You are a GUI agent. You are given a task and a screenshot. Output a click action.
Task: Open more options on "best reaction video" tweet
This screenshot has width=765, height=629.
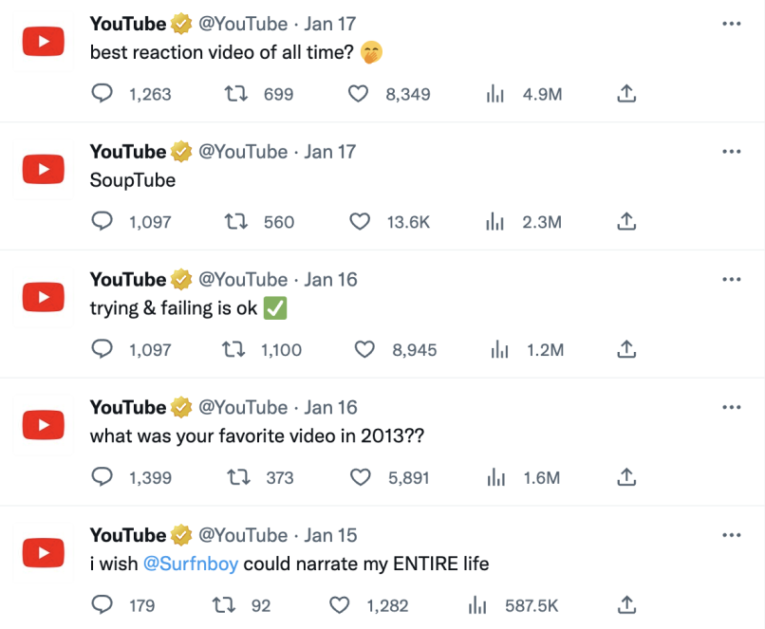point(731,24)
